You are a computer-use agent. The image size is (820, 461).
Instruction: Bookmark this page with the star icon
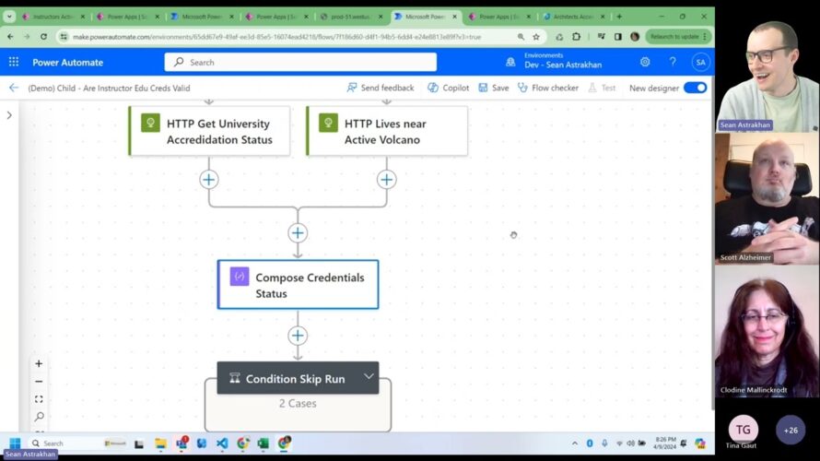[536, 37]
